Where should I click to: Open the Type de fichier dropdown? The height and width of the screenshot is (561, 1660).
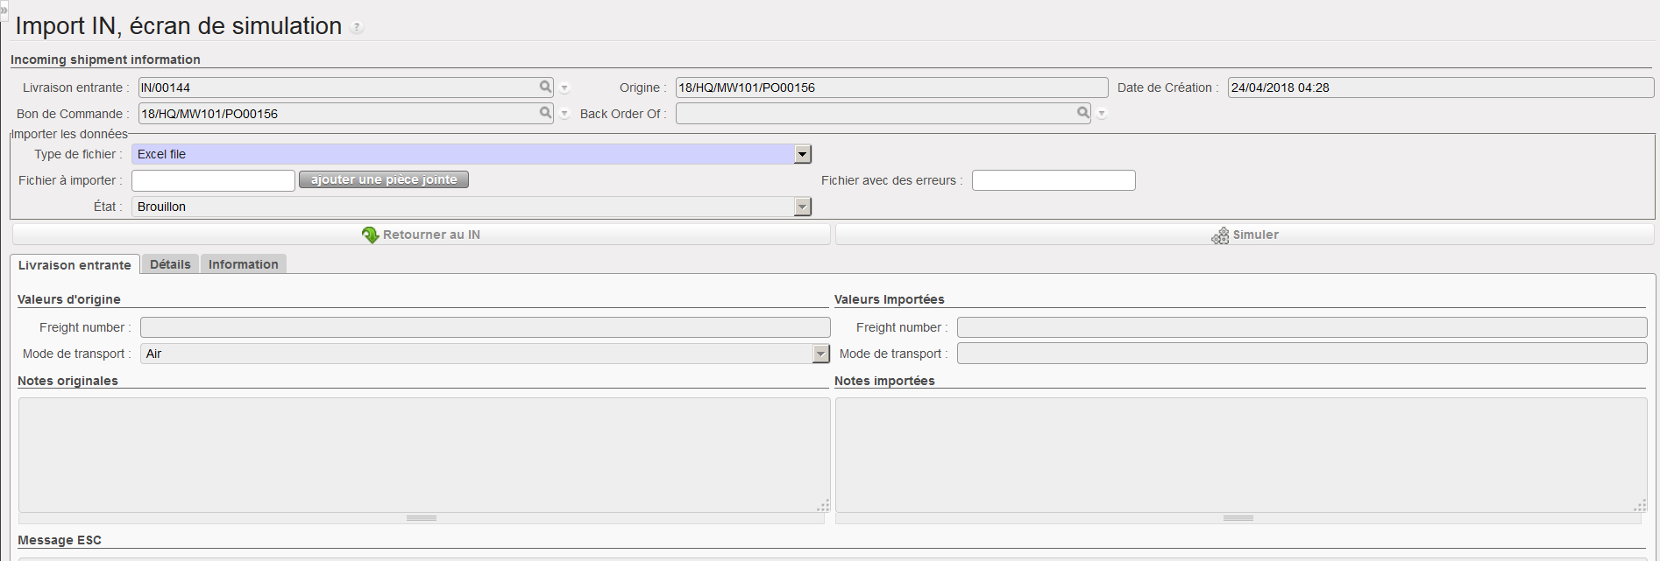tap(802, 154)
